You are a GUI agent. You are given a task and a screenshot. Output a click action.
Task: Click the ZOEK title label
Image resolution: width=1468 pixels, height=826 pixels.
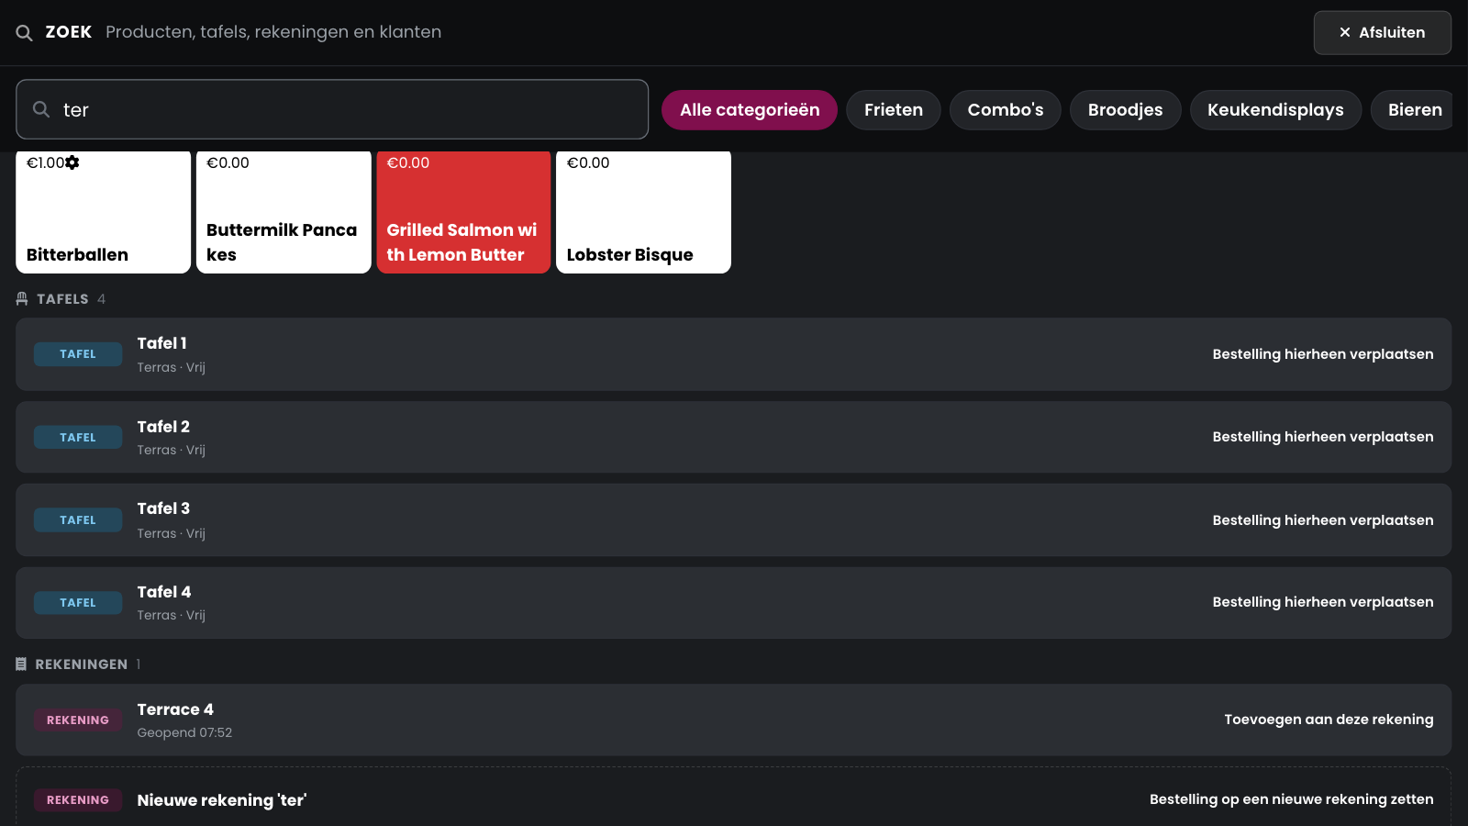[69, 32]
